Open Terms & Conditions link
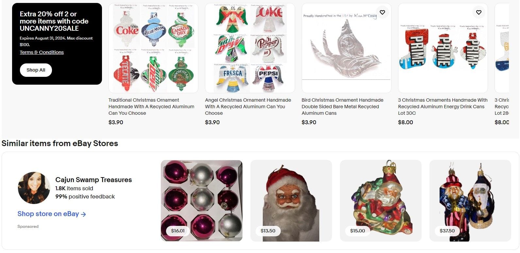Viewport: 520px width, 253px height. [x=42, y=52]
